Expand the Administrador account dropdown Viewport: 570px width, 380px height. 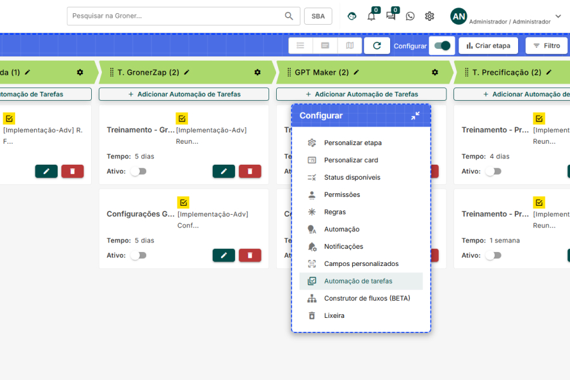point(558,16)
